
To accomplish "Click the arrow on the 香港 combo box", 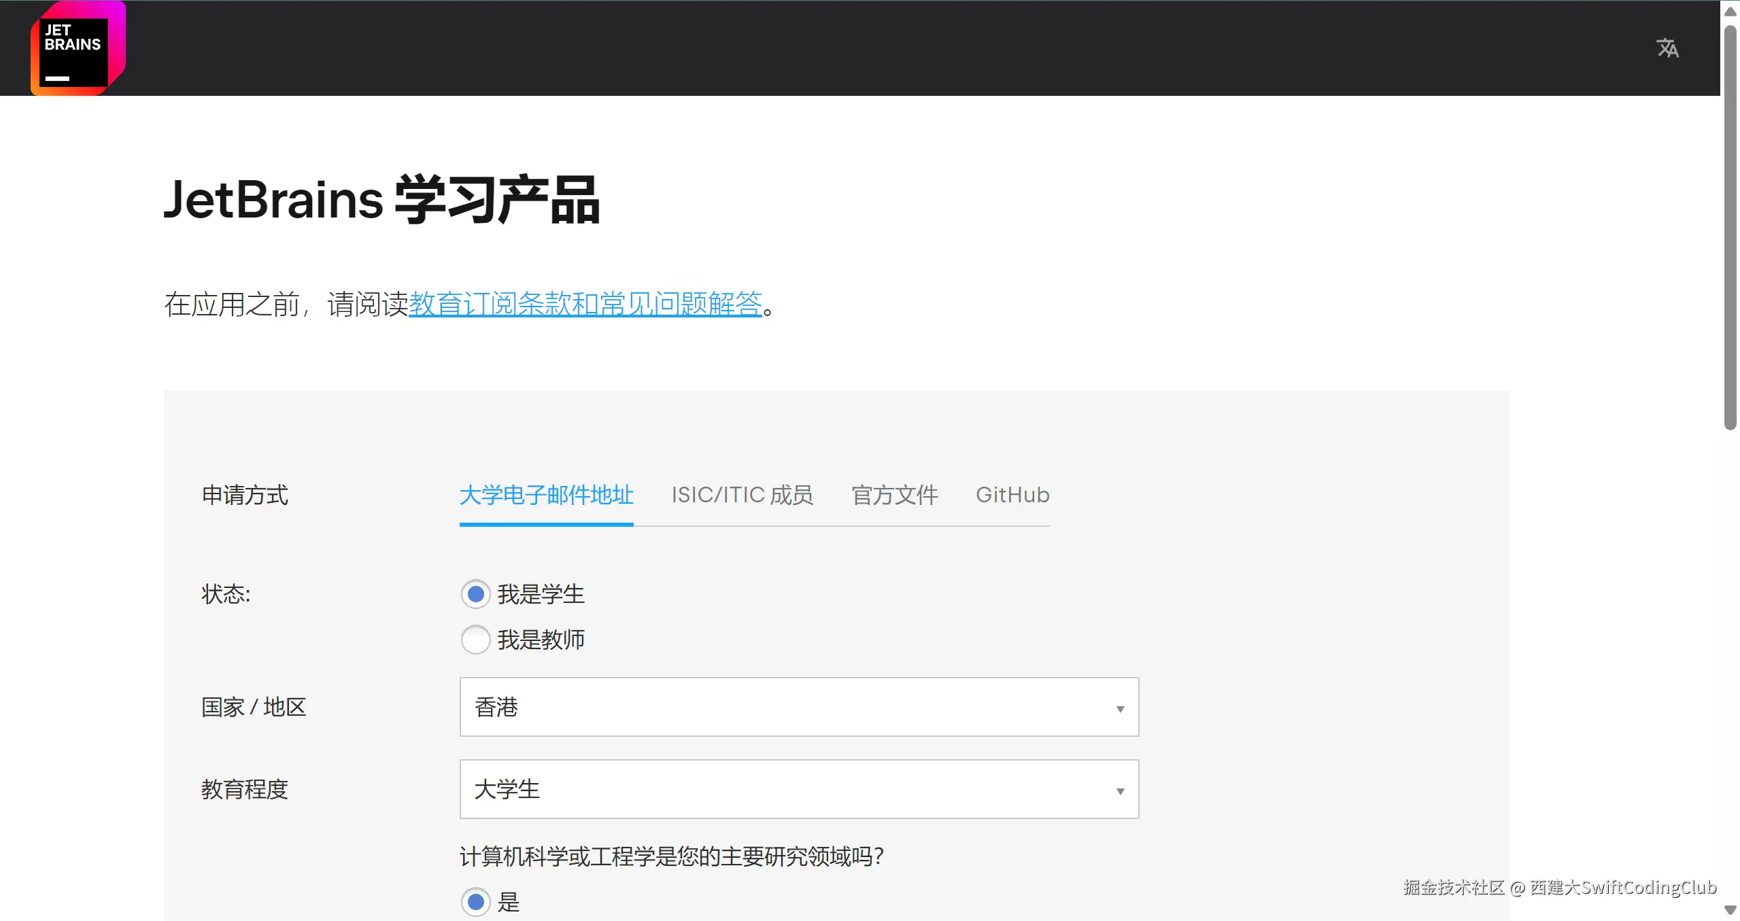I will tap(1120, 709).
